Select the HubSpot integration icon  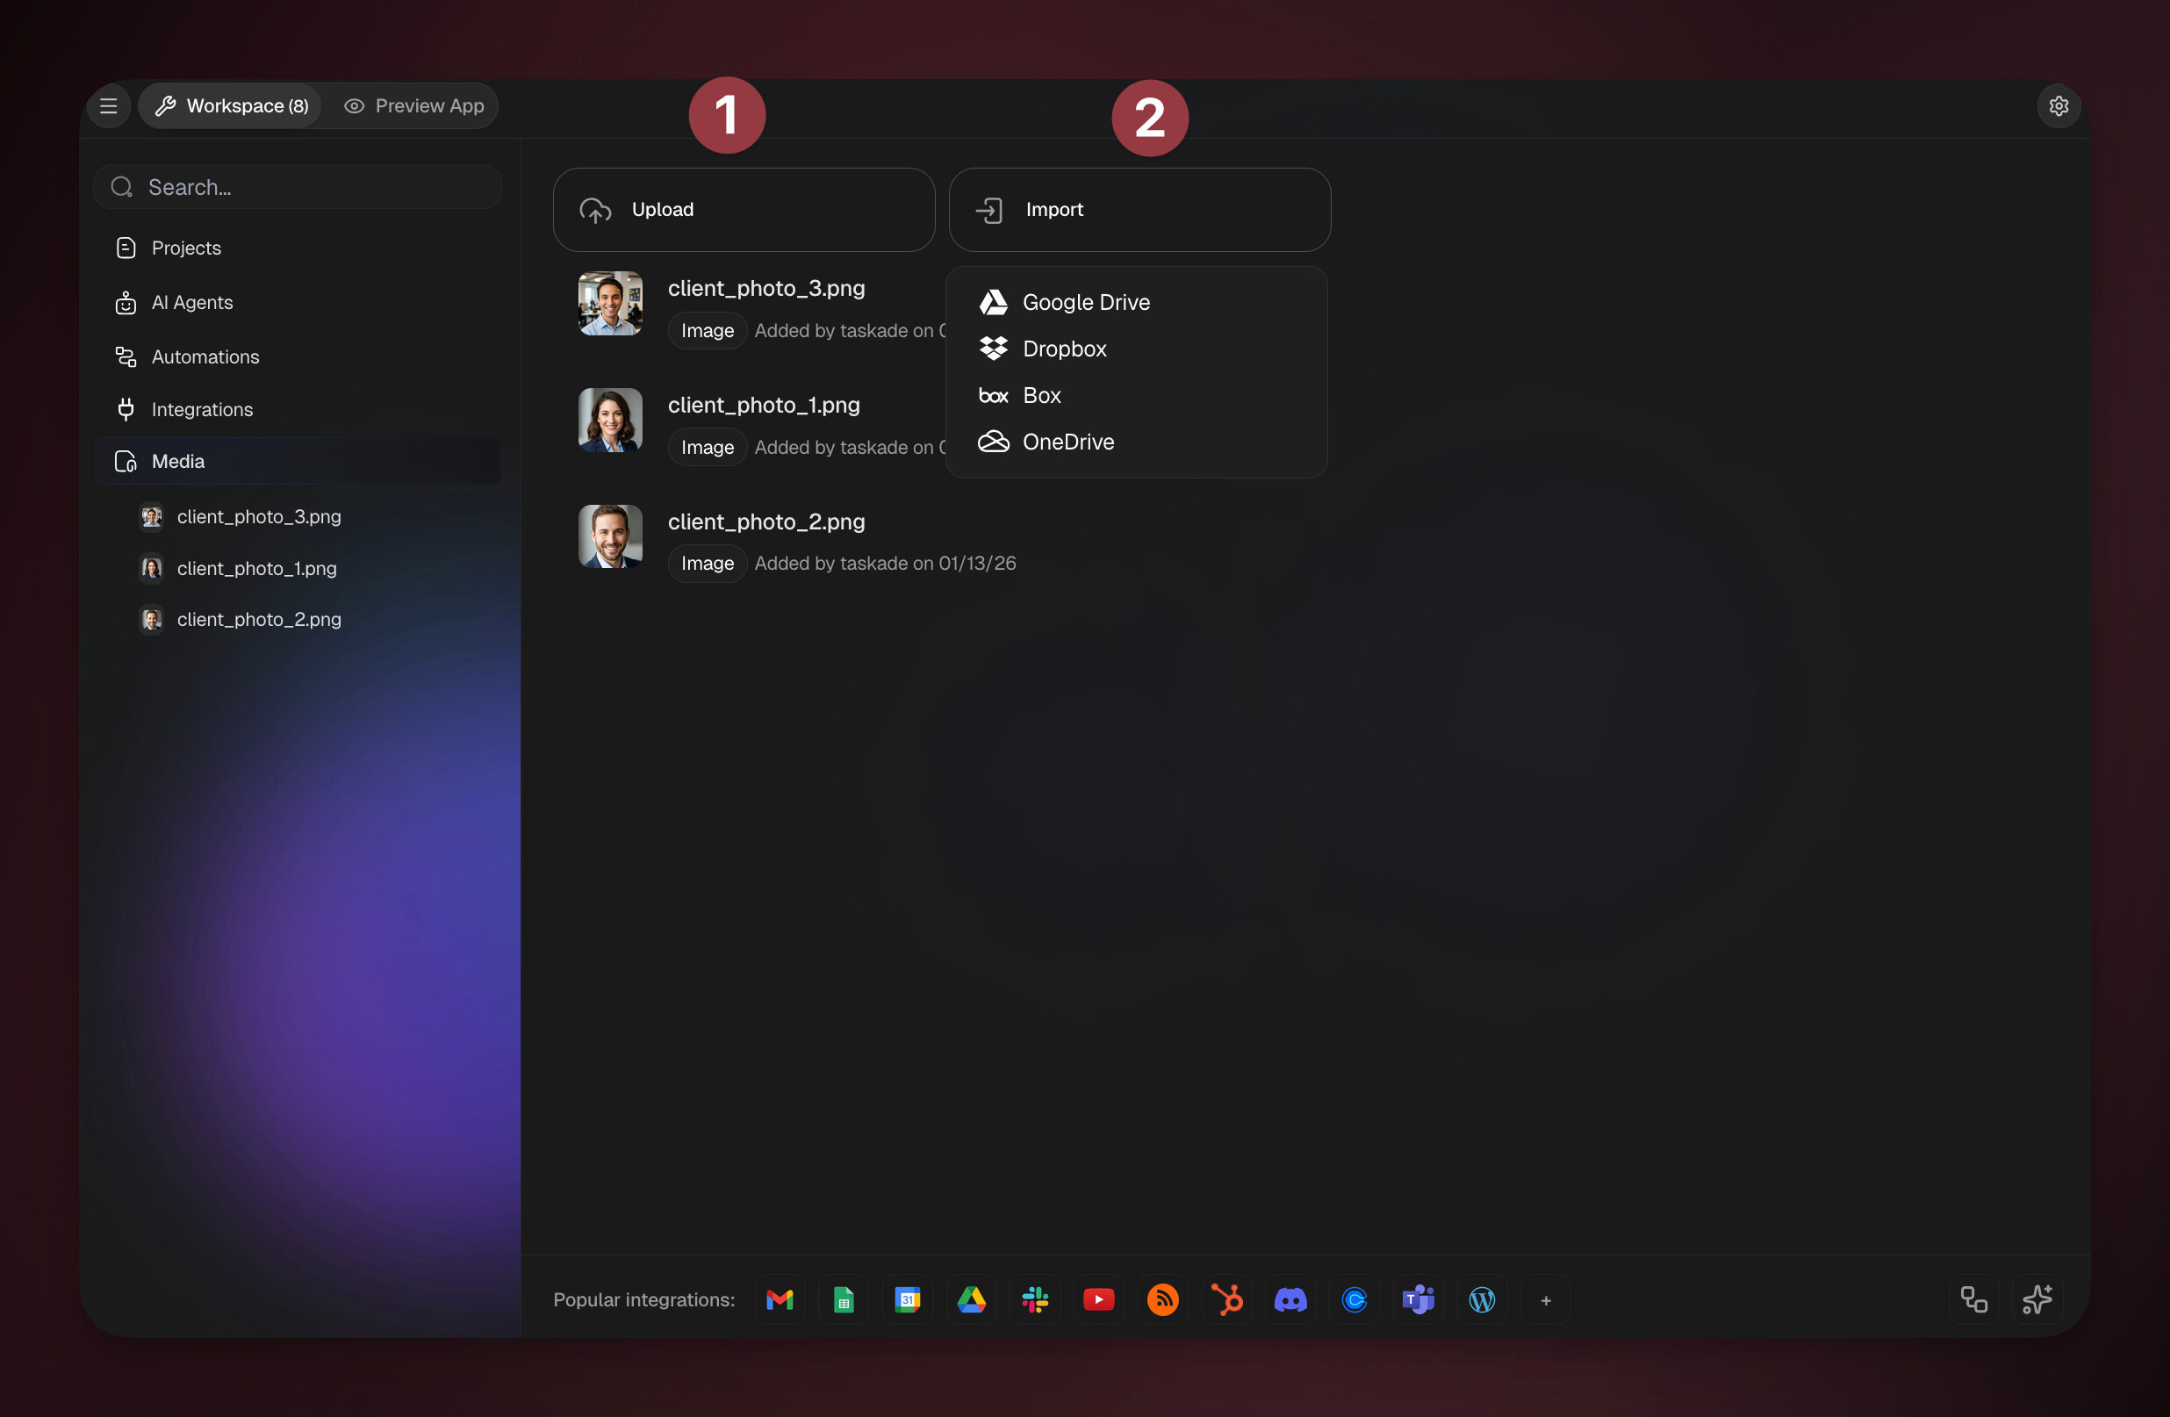tap(1227, 1299)
